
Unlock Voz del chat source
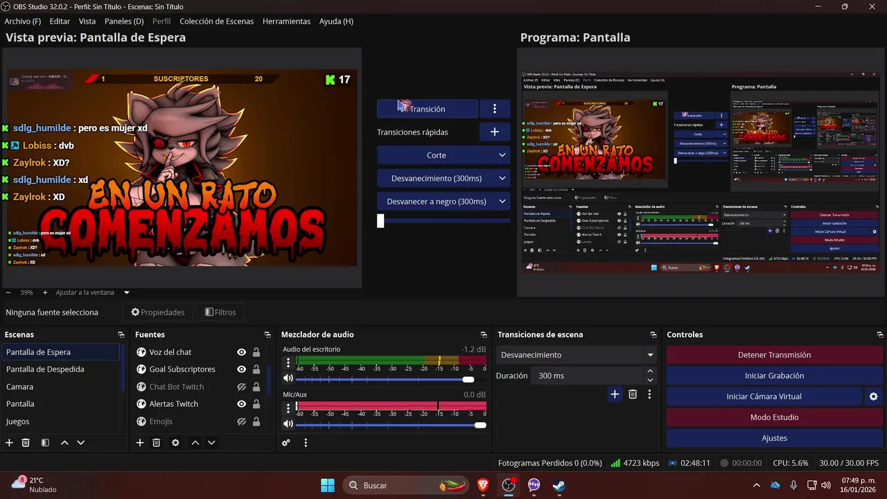point(256,352)
